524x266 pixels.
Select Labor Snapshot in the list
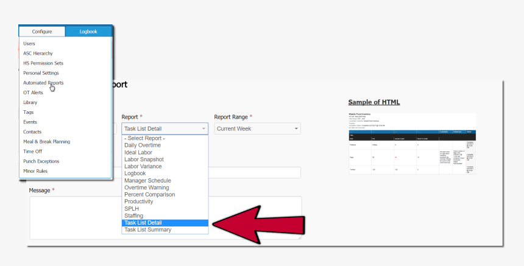coord(165,159)
